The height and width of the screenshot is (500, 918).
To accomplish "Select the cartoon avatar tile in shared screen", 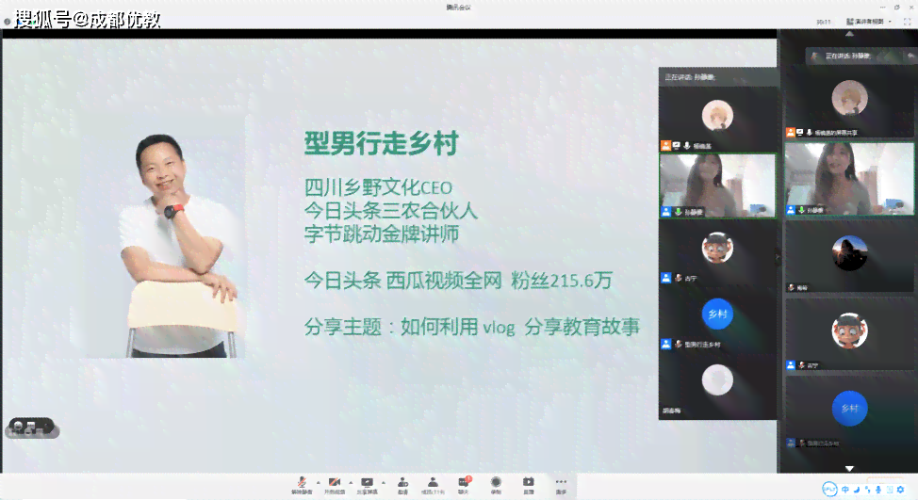I will point(718,252).
